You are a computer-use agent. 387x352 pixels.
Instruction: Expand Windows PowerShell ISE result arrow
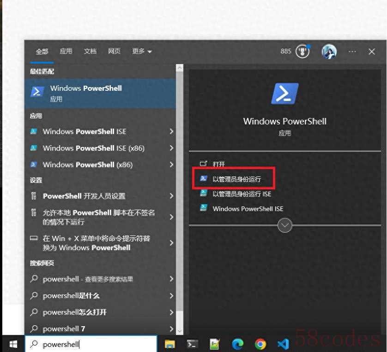[171, 131]
